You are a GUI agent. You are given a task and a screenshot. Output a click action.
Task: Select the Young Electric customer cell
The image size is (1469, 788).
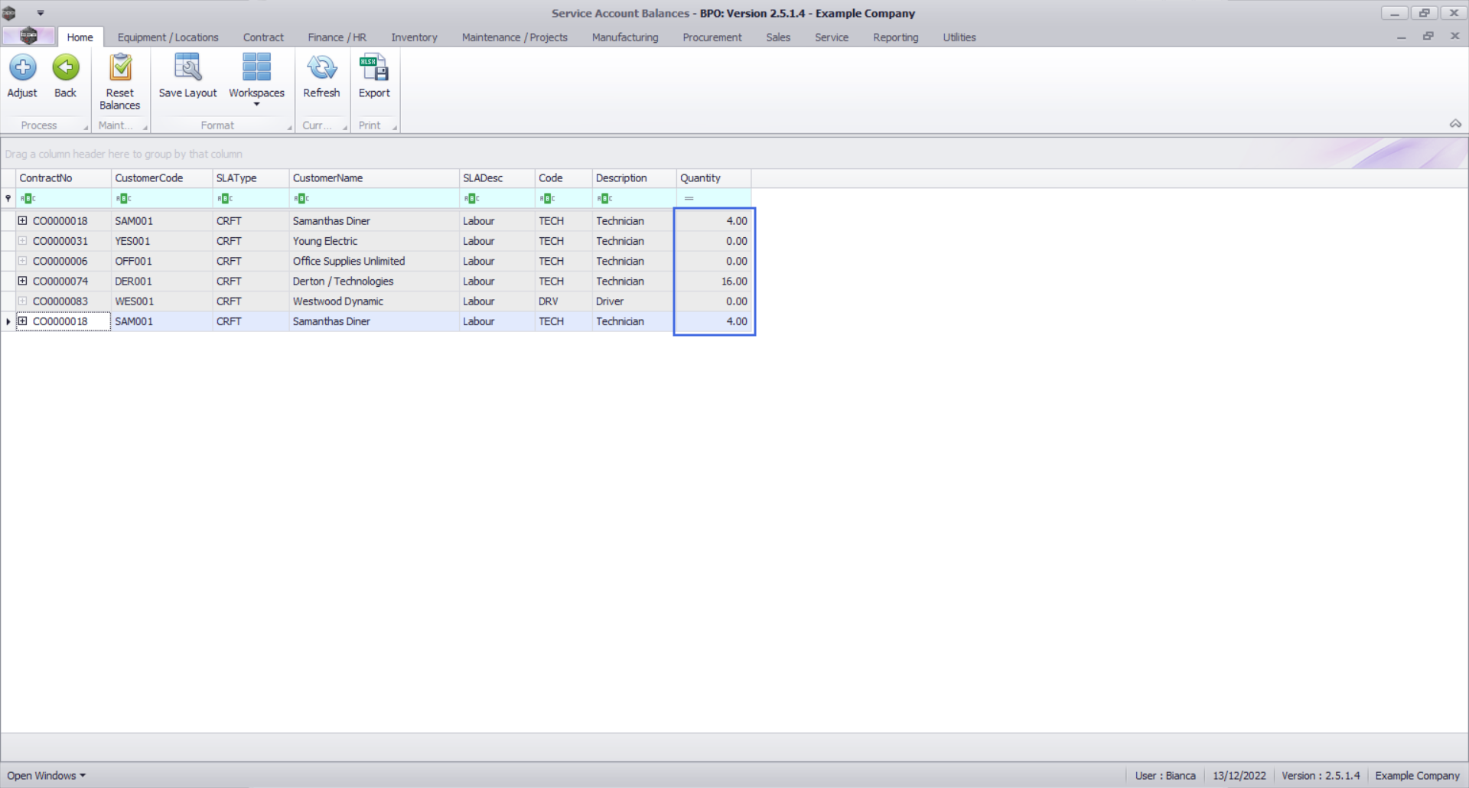374,241
